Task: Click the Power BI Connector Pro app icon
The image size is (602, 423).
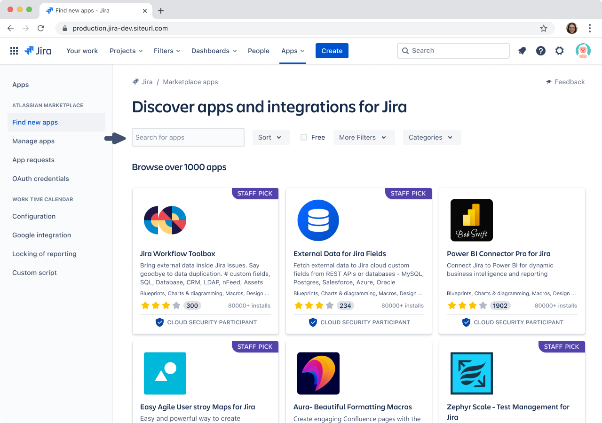Action: coord(471,220)
